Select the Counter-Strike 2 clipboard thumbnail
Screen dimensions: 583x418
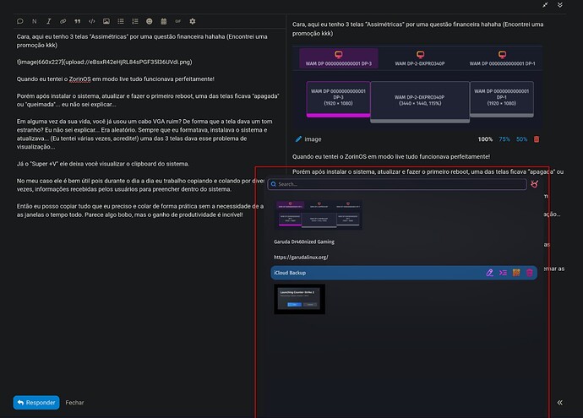(299, 300)
